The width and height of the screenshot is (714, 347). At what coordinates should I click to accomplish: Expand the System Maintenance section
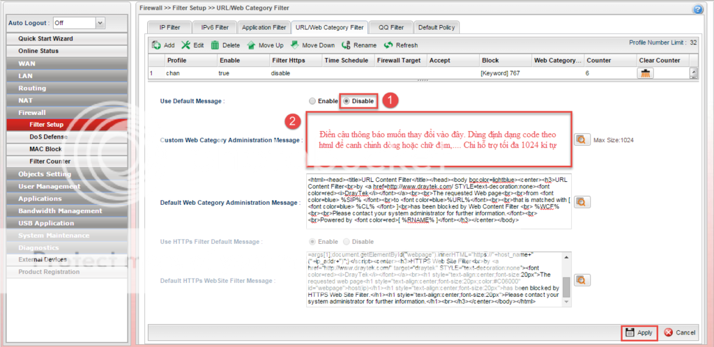point(67,235)
